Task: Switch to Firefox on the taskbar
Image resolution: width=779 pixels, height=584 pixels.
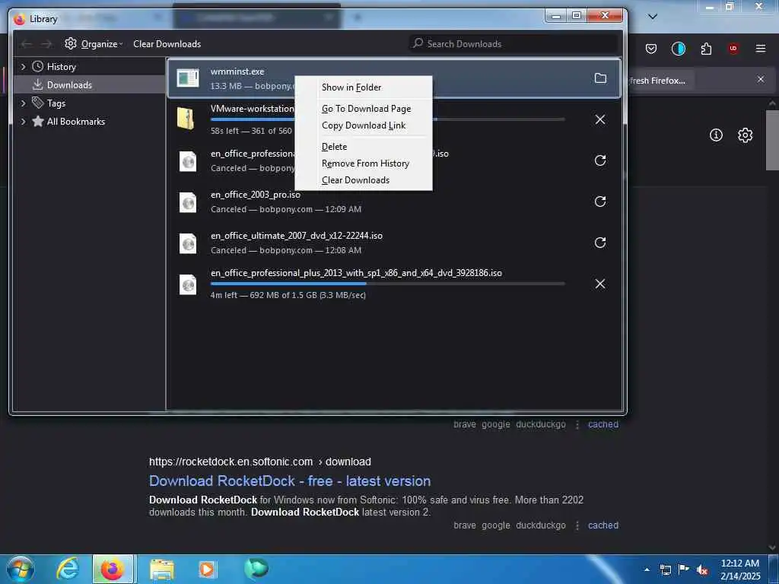Action: coord(113,569)
